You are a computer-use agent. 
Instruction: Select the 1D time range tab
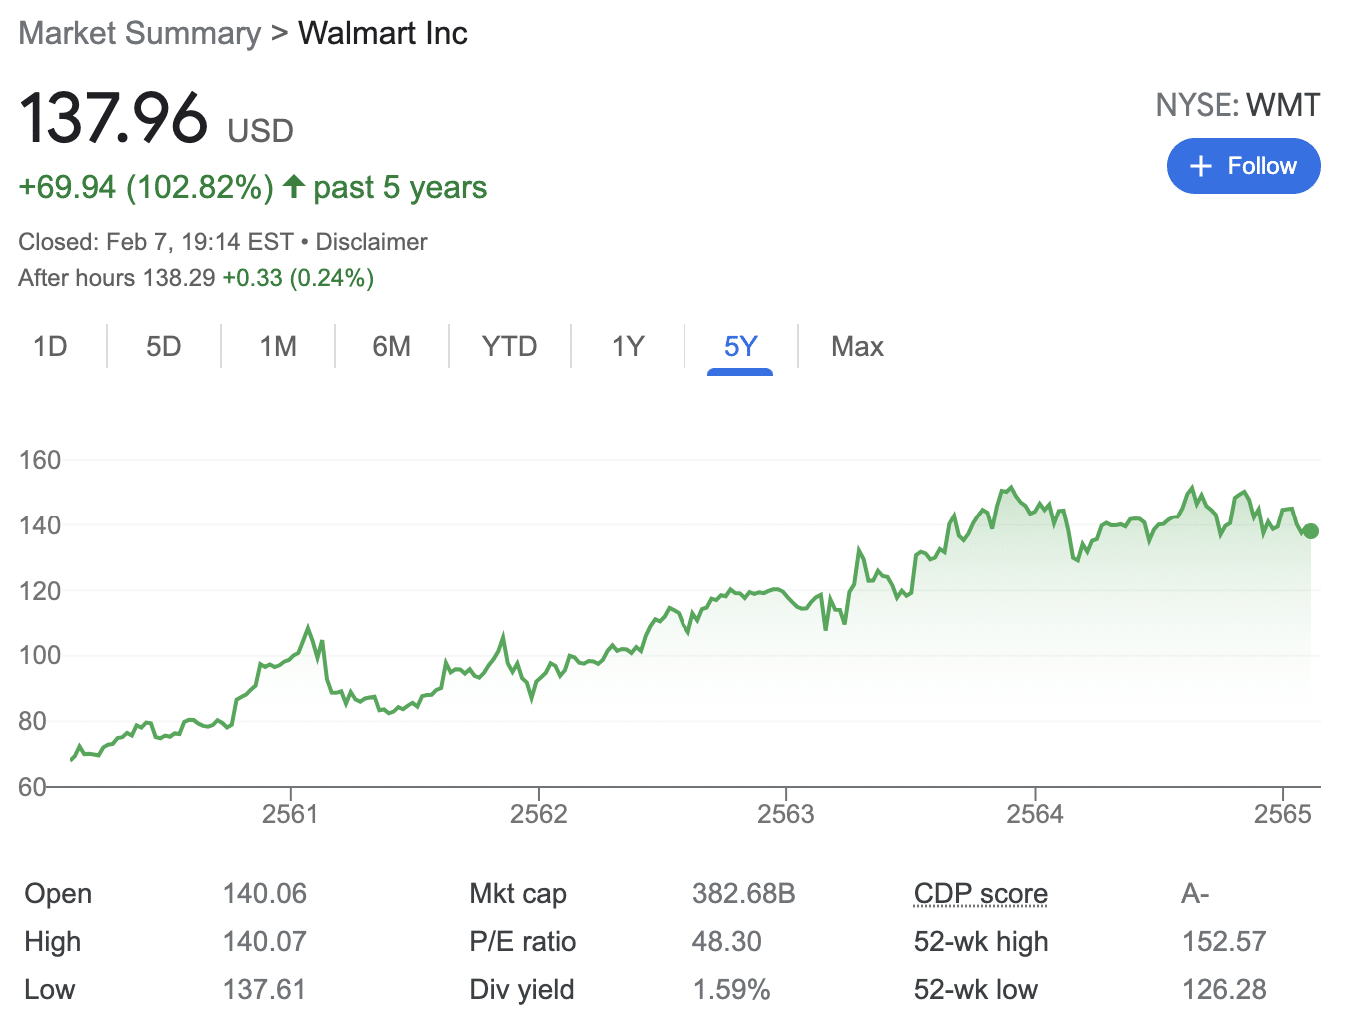click(50, 347)
